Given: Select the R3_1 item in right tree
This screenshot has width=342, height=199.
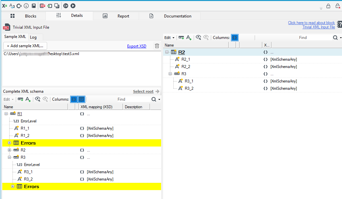Looking at the screenshot, I should pyautogui.click(x=189, y=81).
